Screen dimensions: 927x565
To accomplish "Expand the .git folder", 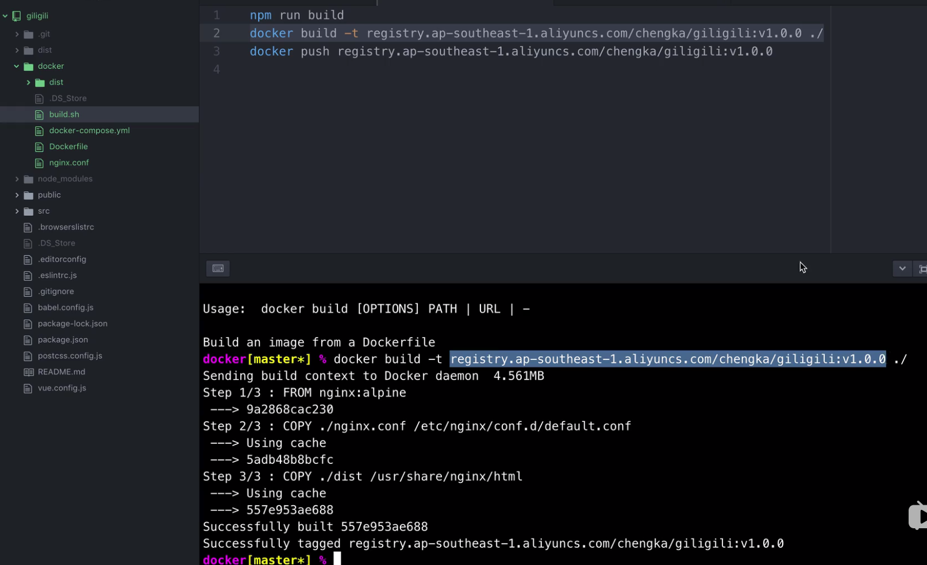I will point(17,34).
